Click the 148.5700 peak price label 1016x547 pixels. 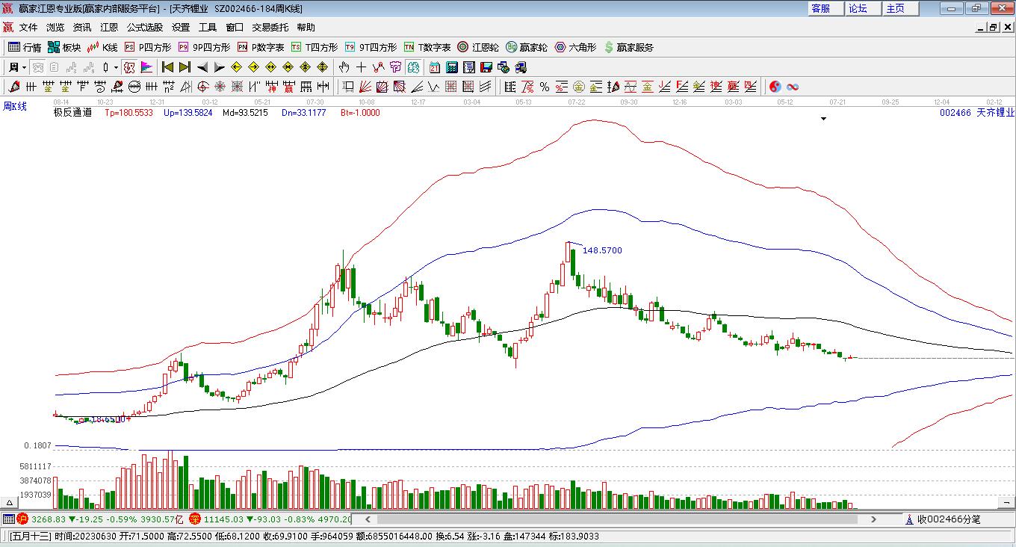(x=602, y=250)
